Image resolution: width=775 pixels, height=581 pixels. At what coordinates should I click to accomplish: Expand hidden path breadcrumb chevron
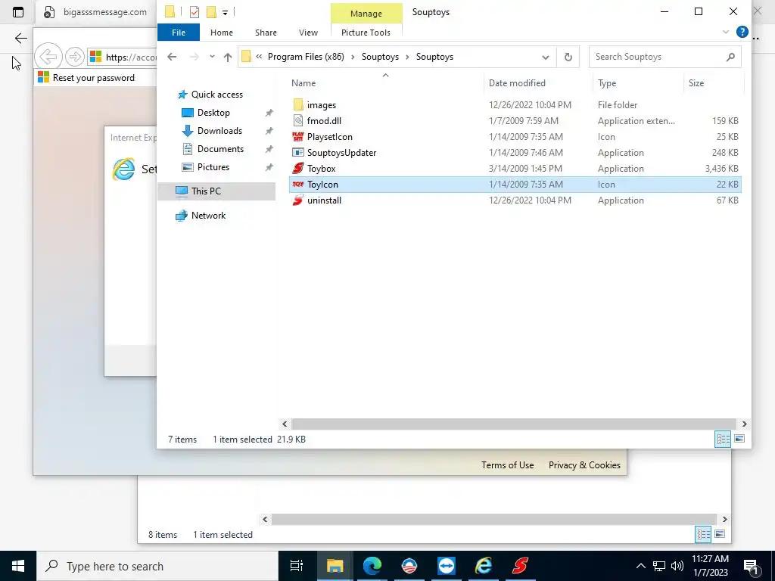tap(259, 57)
